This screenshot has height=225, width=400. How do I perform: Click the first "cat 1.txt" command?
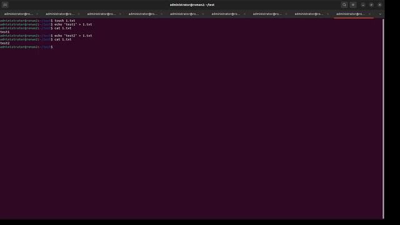point(62,28)
